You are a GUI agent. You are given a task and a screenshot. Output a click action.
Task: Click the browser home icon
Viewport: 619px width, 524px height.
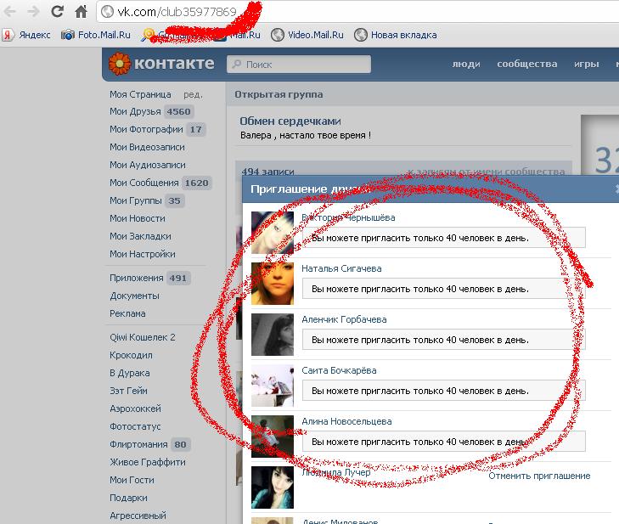[82, 11]
